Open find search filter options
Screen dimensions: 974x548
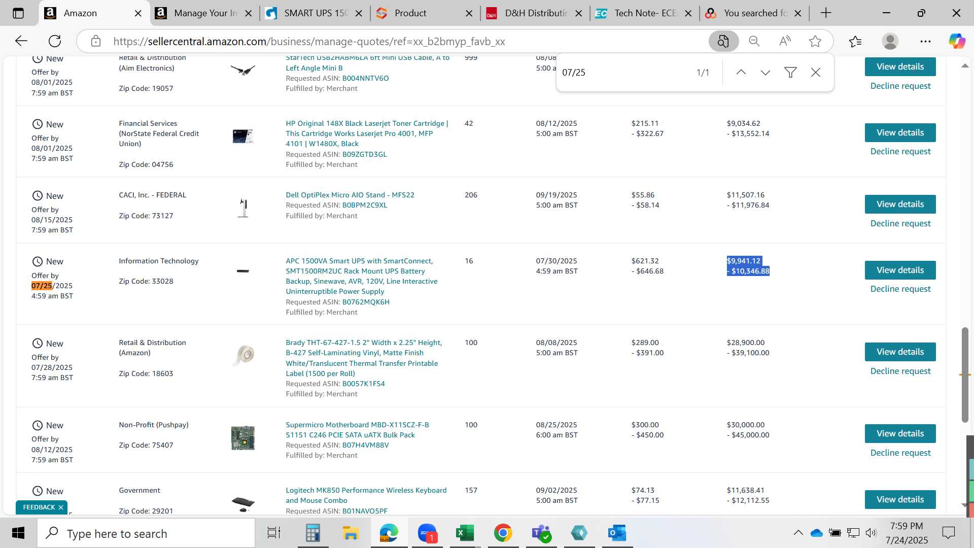click(790, 73)
